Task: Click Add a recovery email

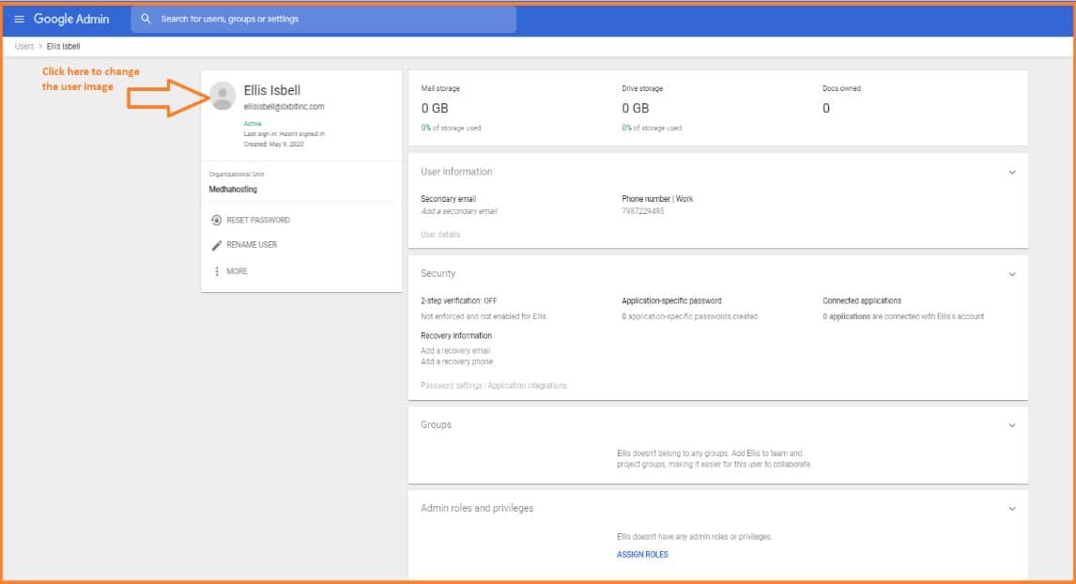Action: pyautogui.click(x=455, y=351)
